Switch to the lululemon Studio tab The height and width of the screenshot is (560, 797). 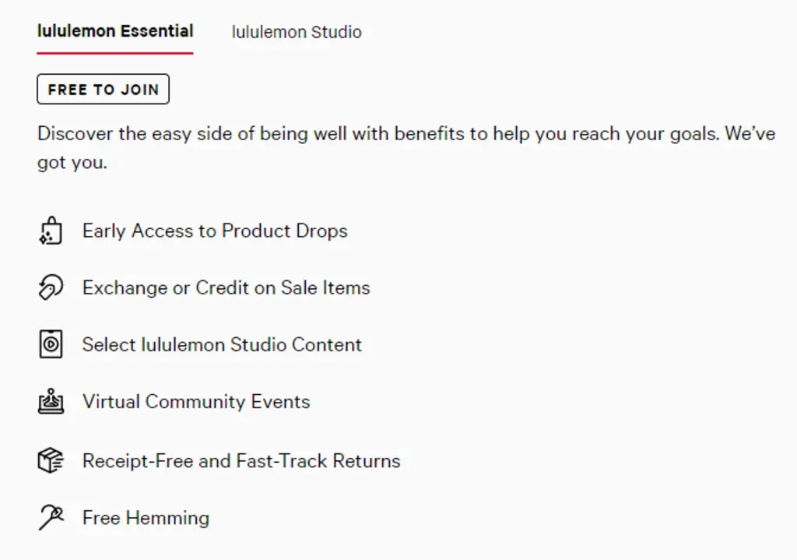296,32
